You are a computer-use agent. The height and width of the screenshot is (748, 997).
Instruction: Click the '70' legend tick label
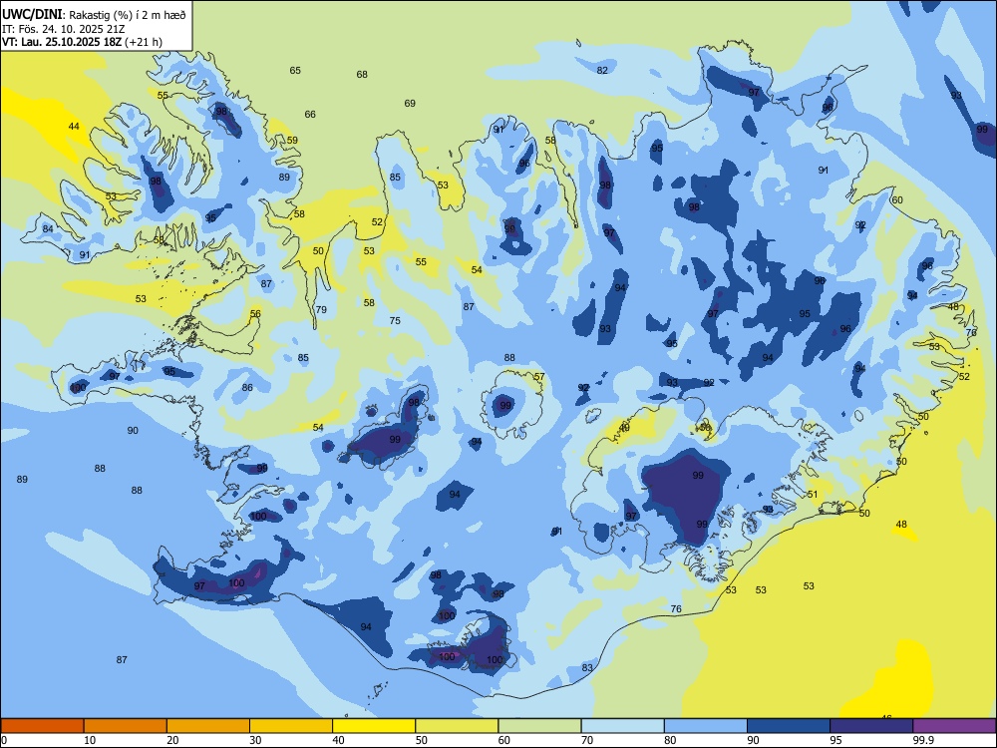[587, 740]
